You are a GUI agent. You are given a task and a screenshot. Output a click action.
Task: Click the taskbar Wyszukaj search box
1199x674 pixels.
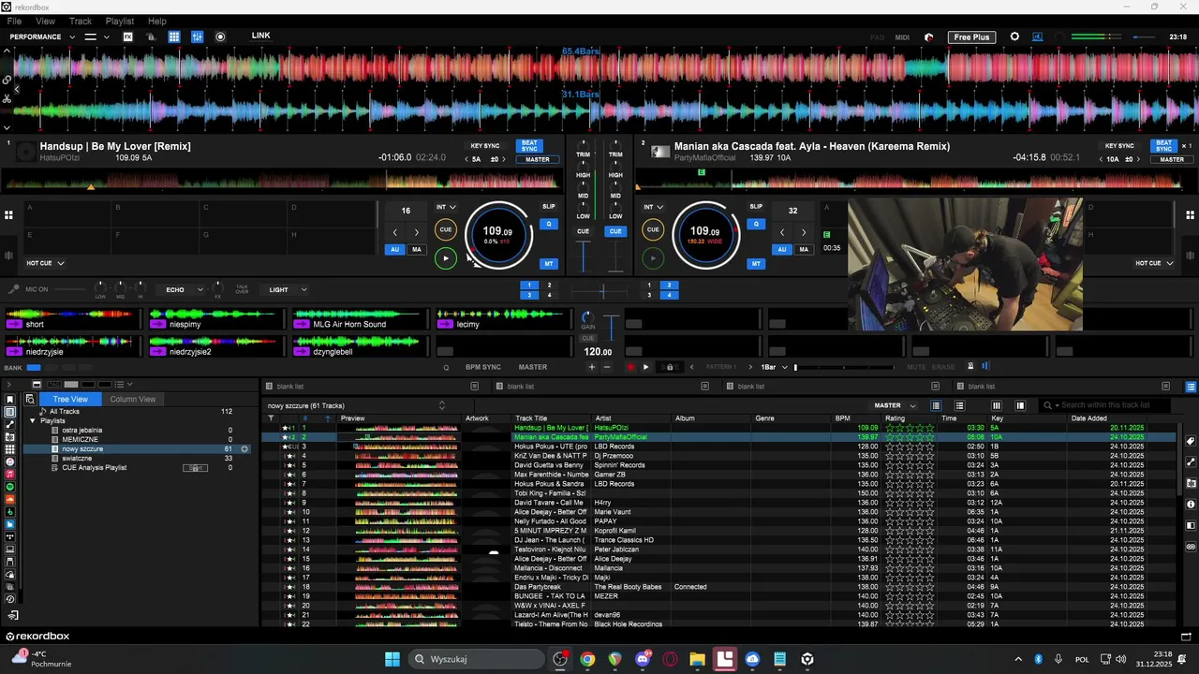(478, 659)
